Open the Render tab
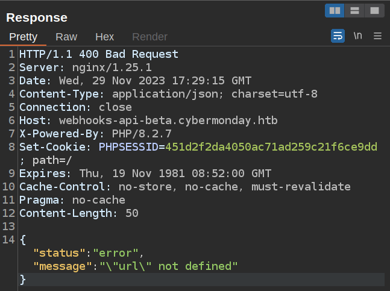 pyautogui.click(x=149, y=37)
